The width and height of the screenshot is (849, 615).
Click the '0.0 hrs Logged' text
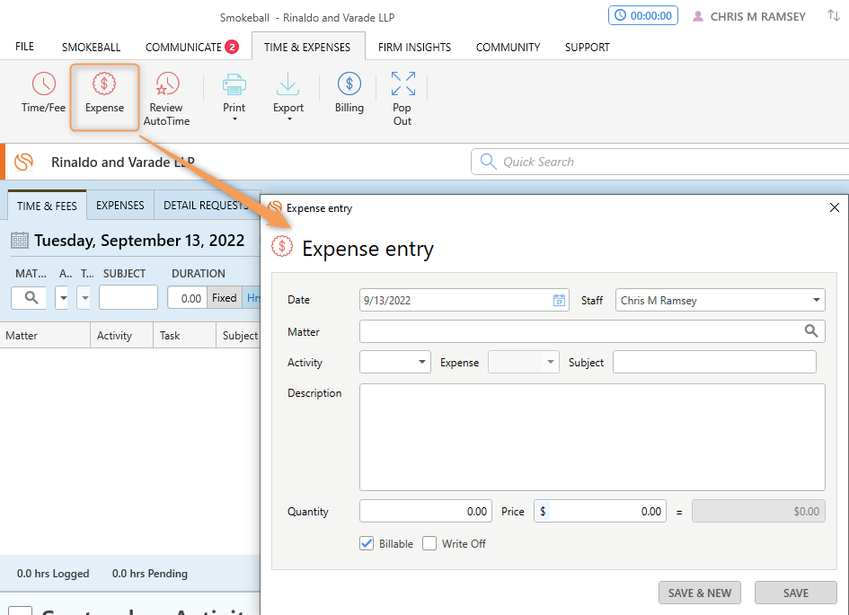[53, 574]
